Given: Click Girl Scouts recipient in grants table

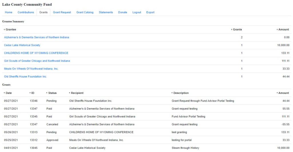Looking at the screenshot, I should (x=102, y=117).
